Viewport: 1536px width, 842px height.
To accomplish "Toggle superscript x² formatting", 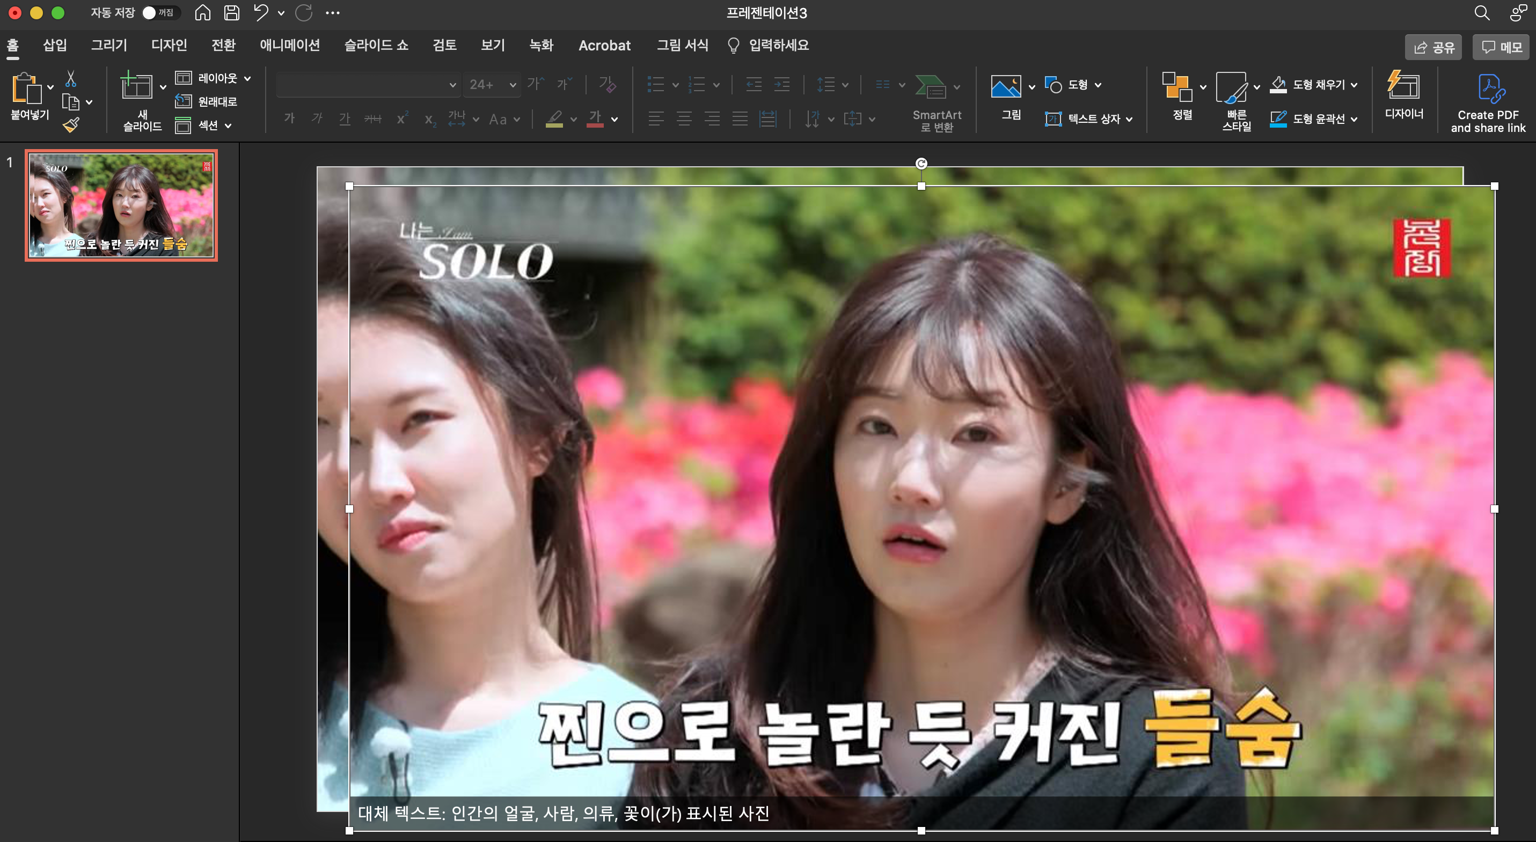I will pyautogui.click(x=402, y=119).
